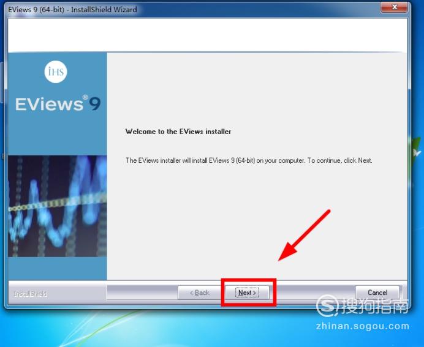Click the 'Welcome to the EViews installer' heading
This screenshot has height=347, width=424.
[x=178, y=132]
